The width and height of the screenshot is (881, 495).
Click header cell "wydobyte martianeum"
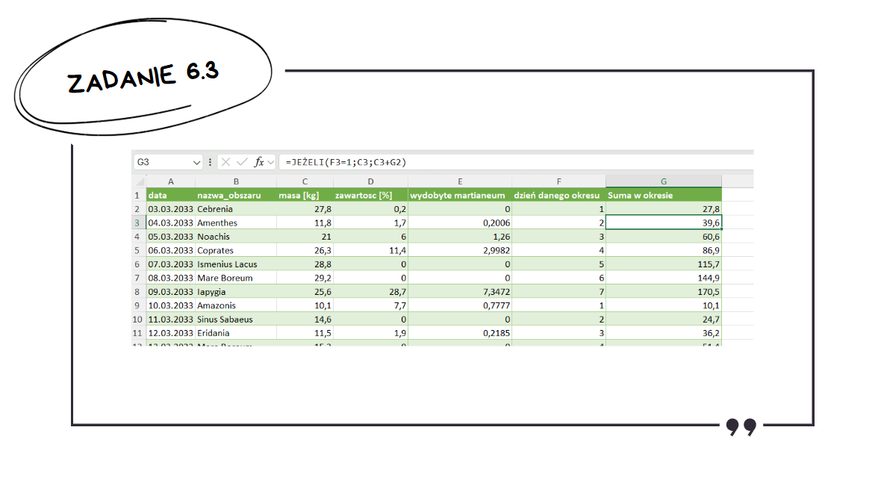[x=460, y=196]
